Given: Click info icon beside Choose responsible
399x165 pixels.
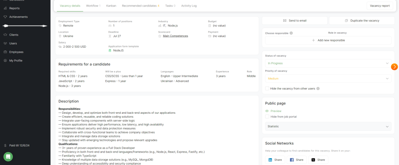Looking at the screenshot, I should [291, 33].
